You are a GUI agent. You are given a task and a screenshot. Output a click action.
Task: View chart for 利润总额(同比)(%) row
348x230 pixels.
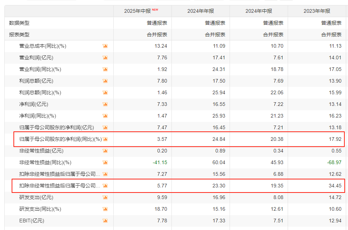105,93
